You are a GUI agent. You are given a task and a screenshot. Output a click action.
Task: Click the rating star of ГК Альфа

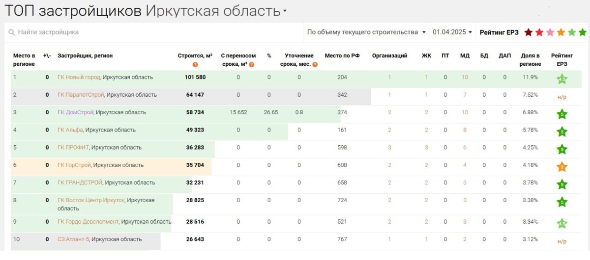point(562,131)
